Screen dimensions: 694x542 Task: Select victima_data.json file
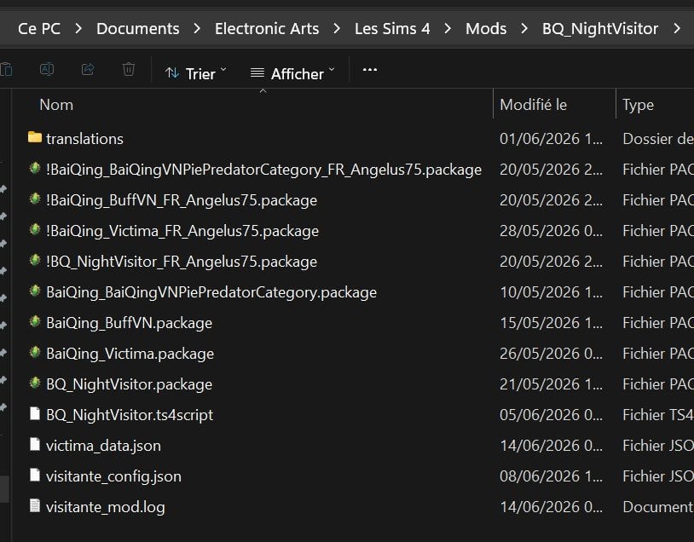[103, 446]
